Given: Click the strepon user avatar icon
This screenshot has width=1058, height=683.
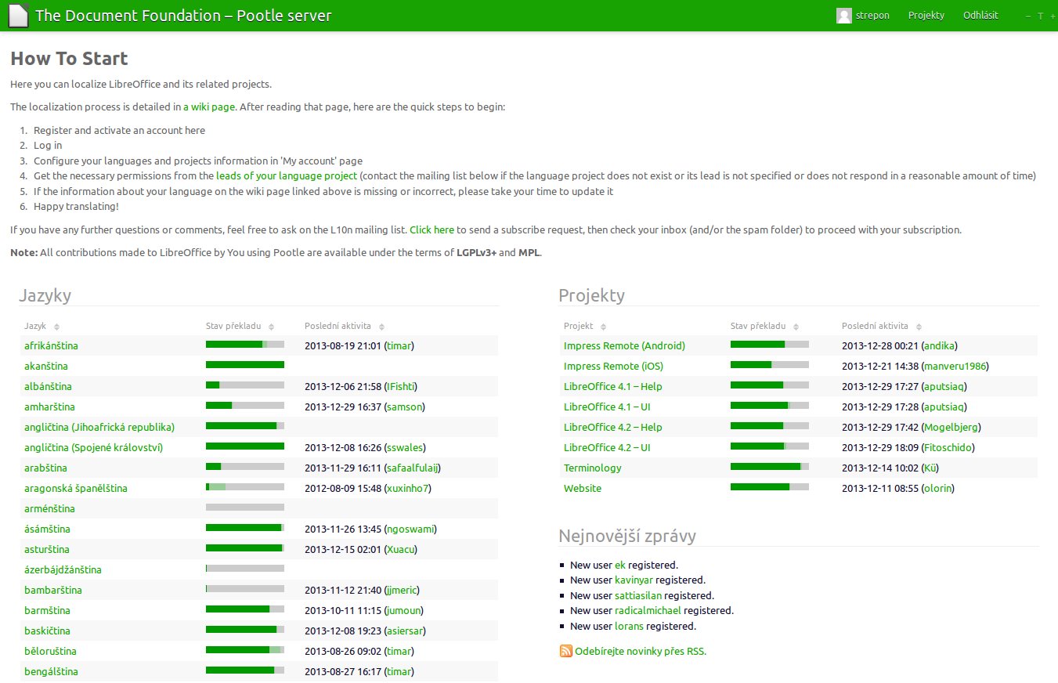Looking at the screenshot, I should coord(843,16).
